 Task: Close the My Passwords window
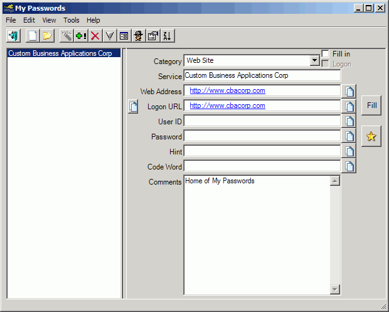tap(380, 8)
